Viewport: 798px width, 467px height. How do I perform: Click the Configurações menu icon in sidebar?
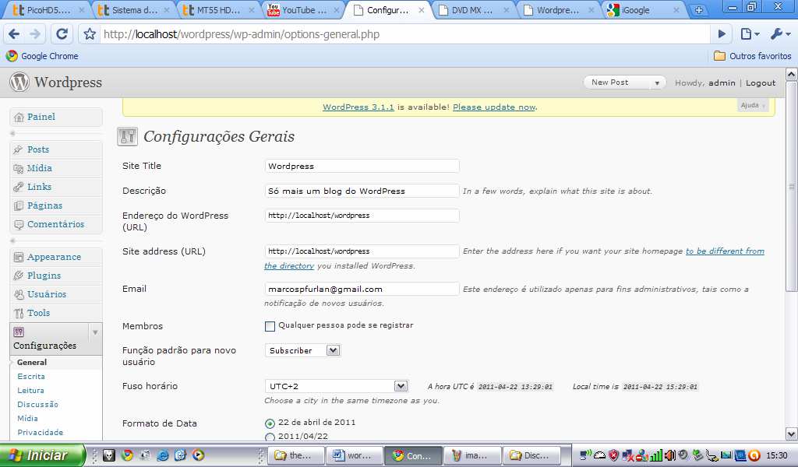19,332
